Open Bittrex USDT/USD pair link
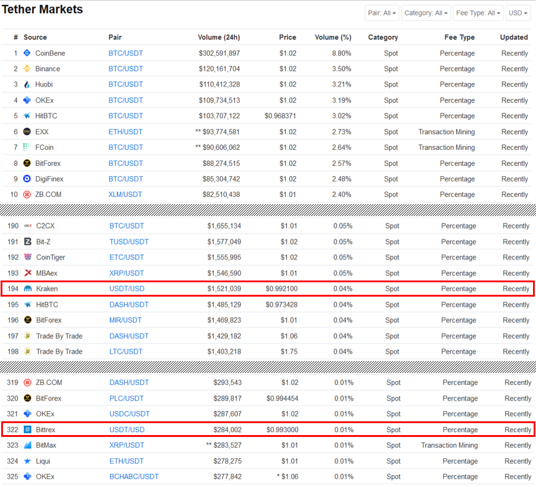 point(126,430)
